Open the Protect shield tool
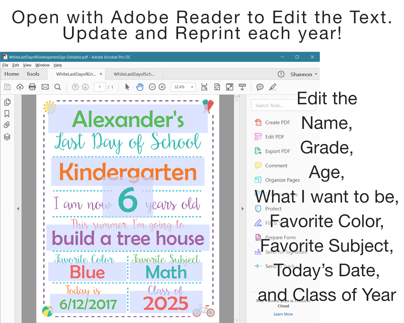 [268, 209]
